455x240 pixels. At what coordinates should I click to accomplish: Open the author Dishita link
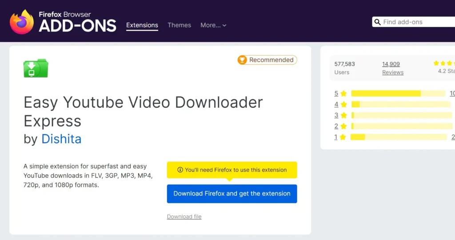click(x=61, y=139)
